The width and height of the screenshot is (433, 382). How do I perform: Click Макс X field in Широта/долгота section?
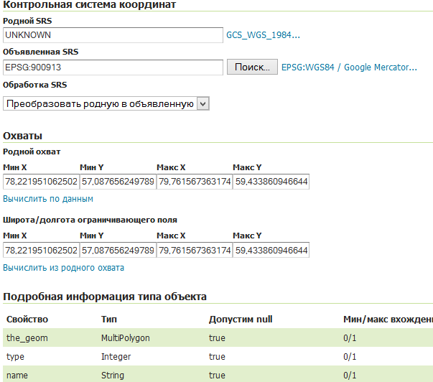(x=195, y=251)
